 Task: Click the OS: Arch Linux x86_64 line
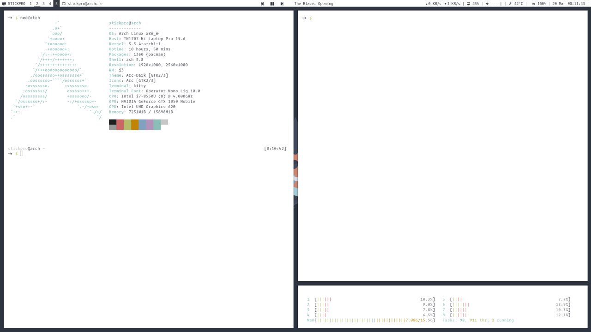pos(135,33)
